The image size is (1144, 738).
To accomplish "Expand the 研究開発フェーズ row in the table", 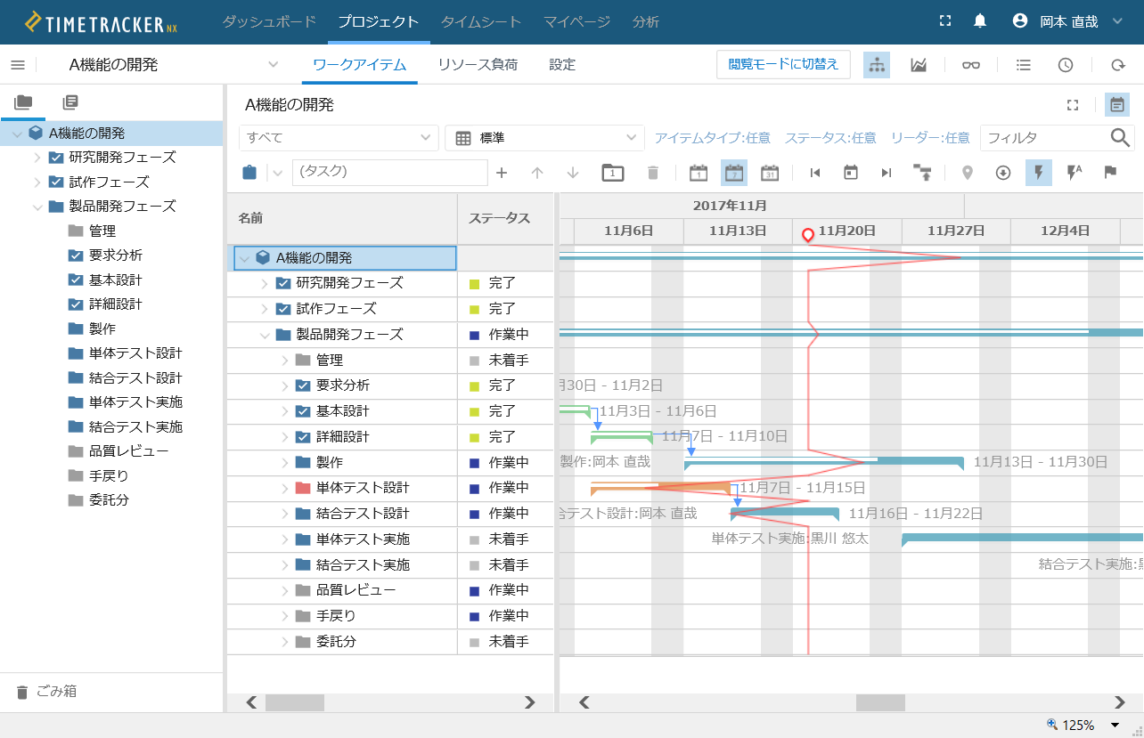I will pyautogui.click(x=264, y=283).
